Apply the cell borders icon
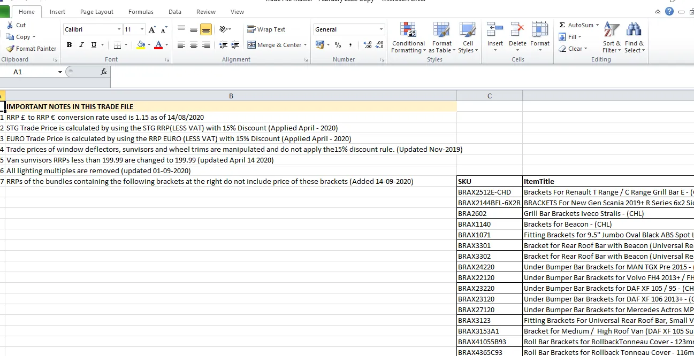Screen dimensions: 694x356 (118, 45)
